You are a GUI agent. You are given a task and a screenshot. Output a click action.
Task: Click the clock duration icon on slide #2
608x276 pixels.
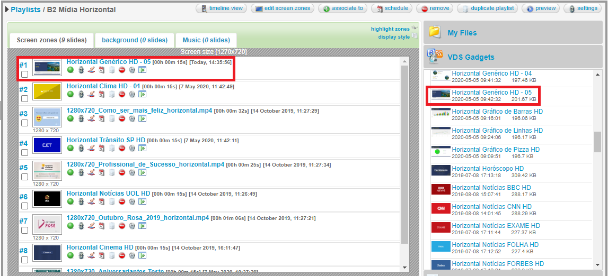pyautogui.click(x=132, y=94)
